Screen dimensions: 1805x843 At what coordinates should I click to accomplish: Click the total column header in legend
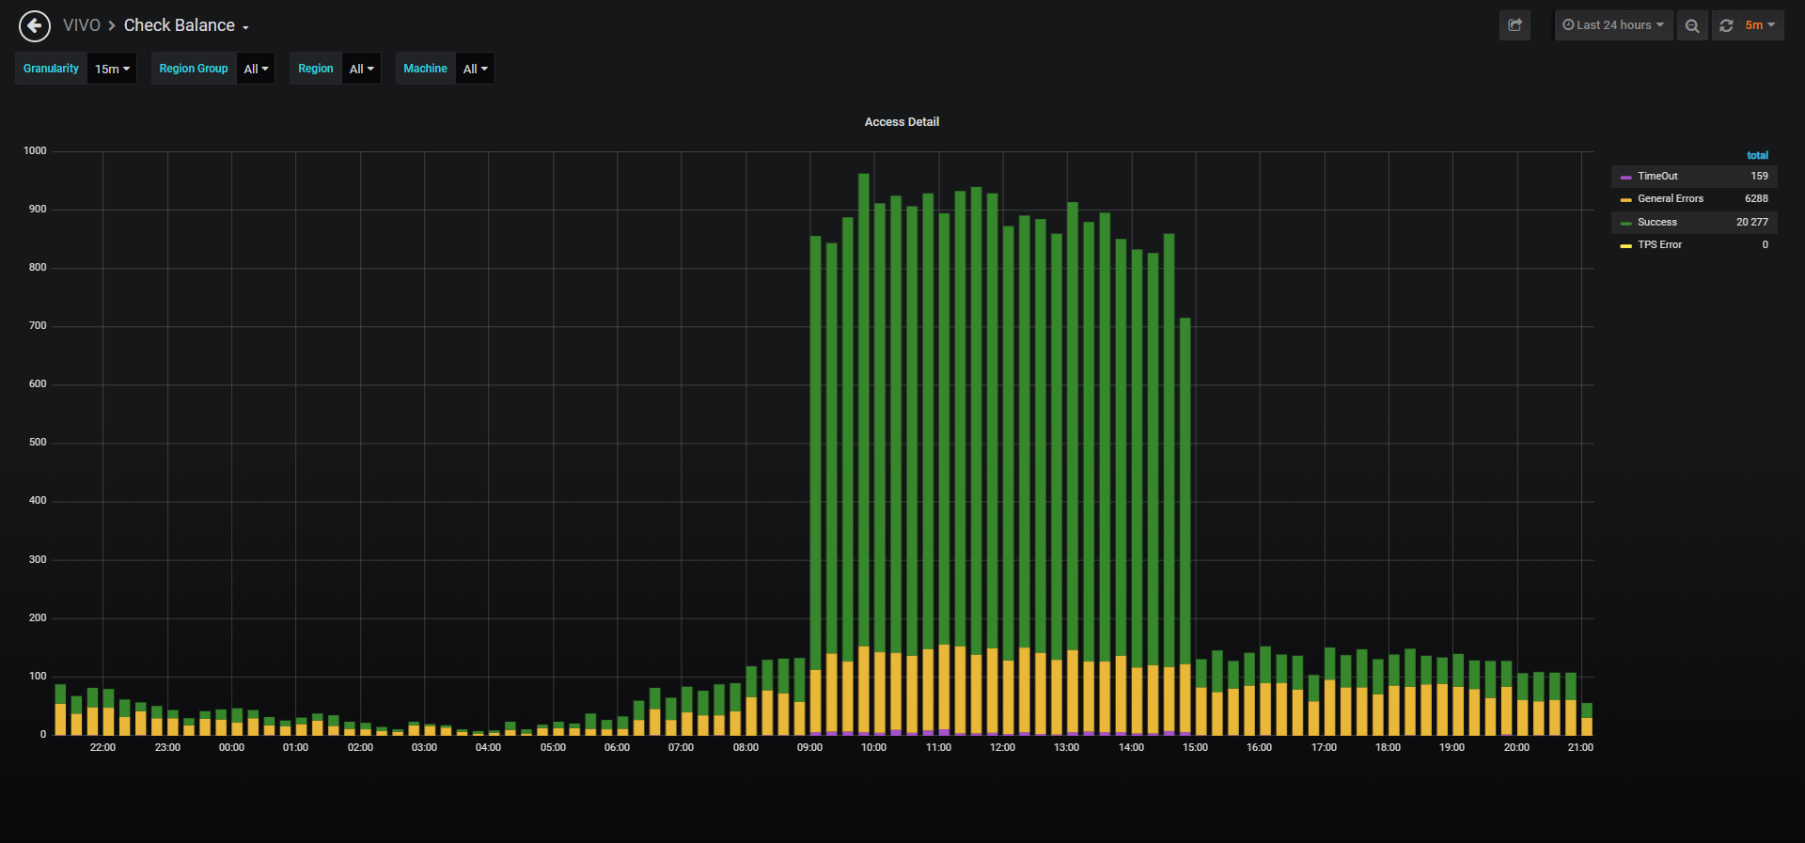pyautogui.click(x=1757, y=155)
